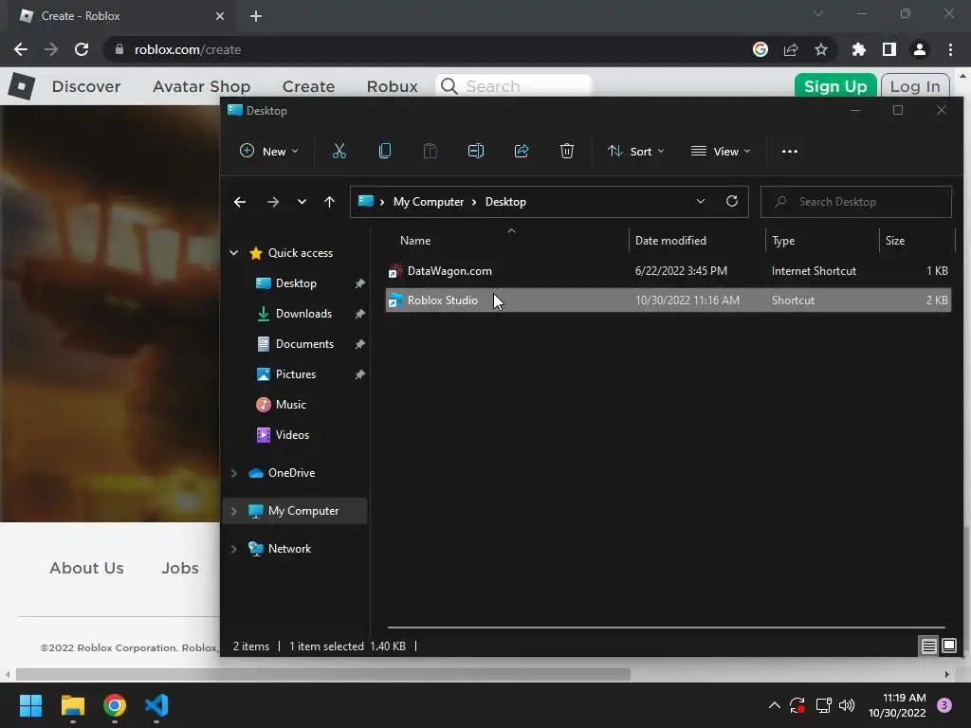
Task: Open Chrome side panel icon
Action: 889,49
